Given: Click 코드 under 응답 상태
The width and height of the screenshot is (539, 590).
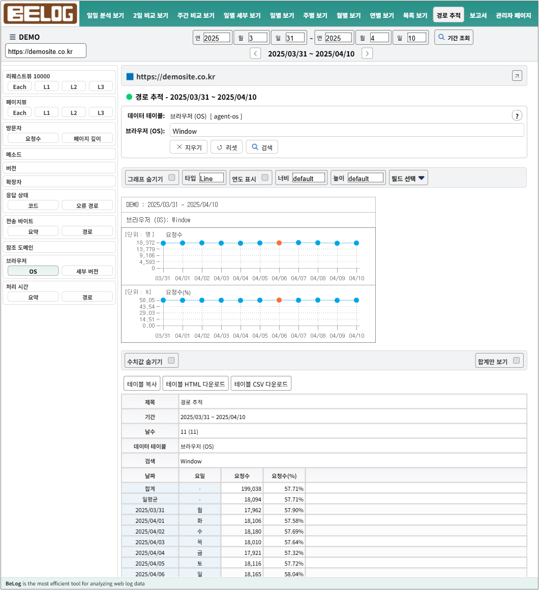Looking at the screenshot, I should coord(33,205).
